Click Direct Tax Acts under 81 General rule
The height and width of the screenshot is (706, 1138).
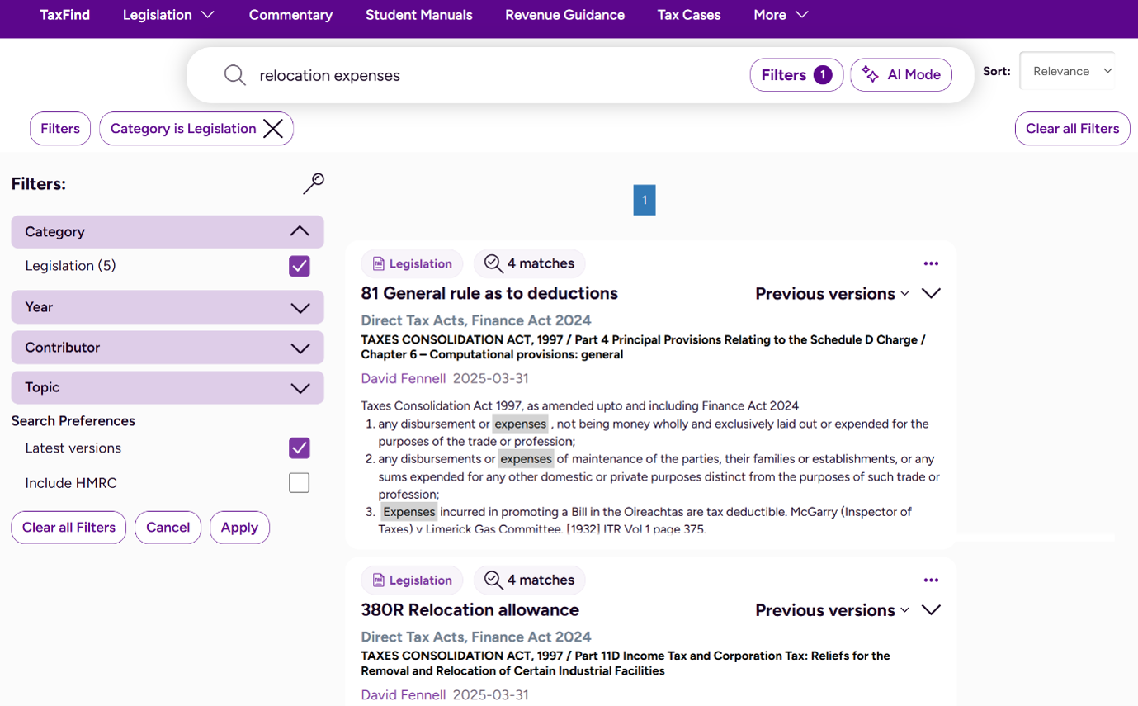pyautogui.click(x=476, y=320)
